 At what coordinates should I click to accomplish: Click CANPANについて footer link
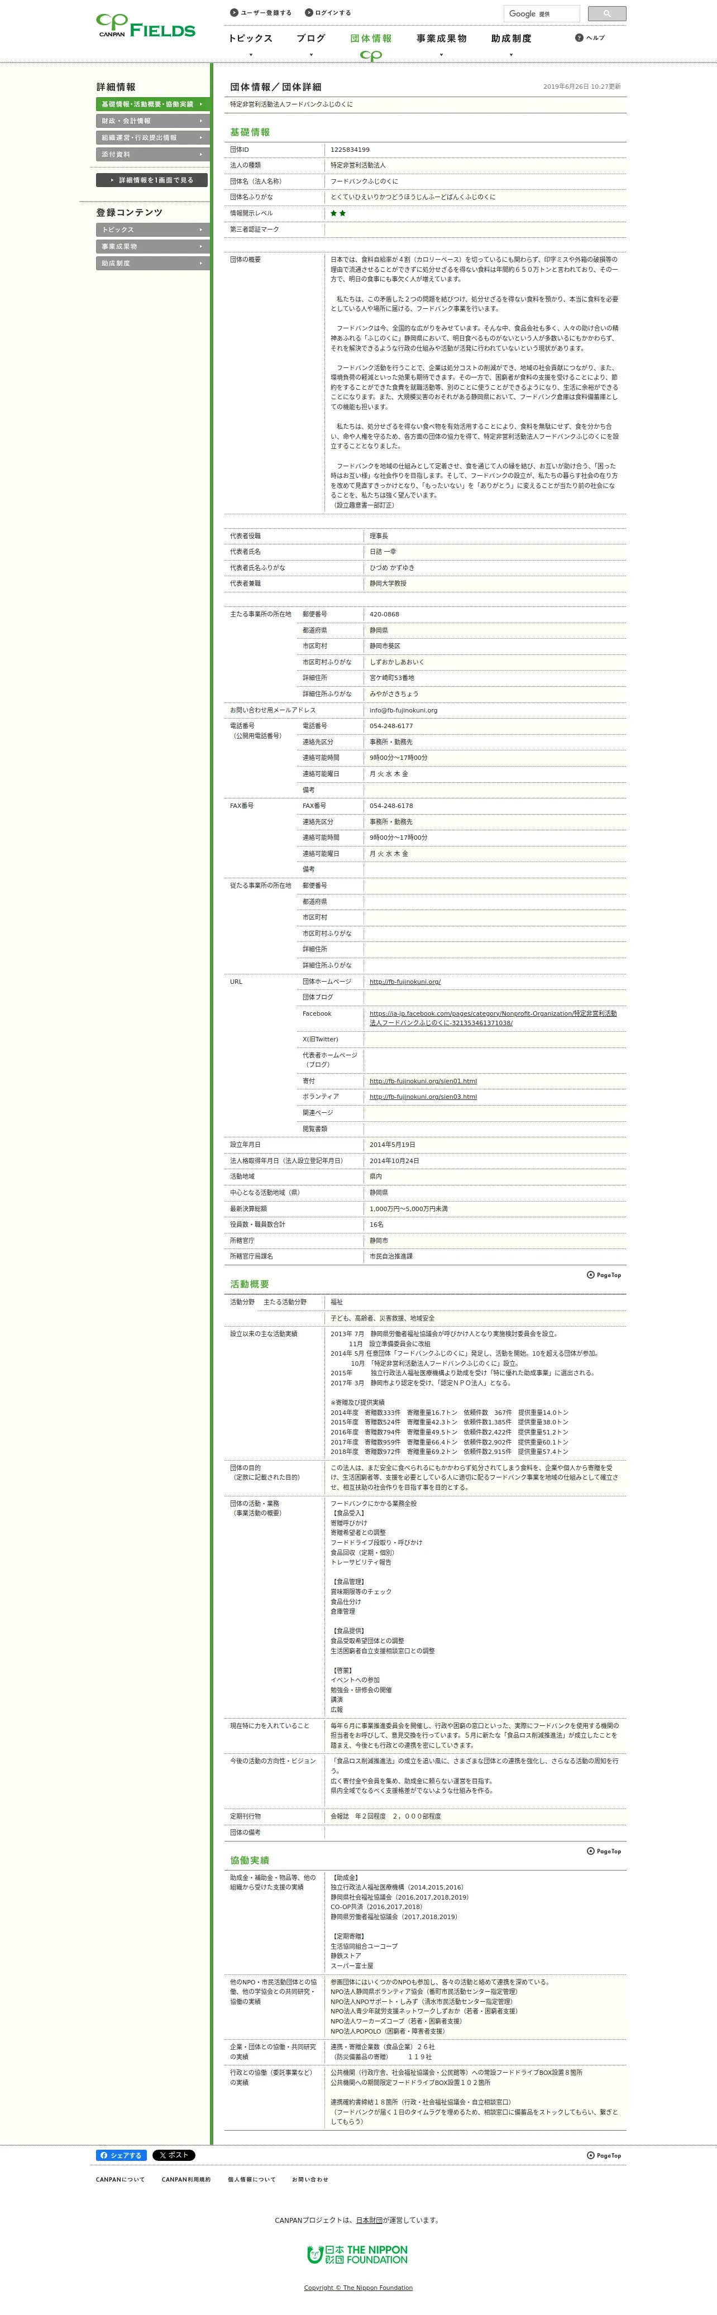(x=121, y=2179)
